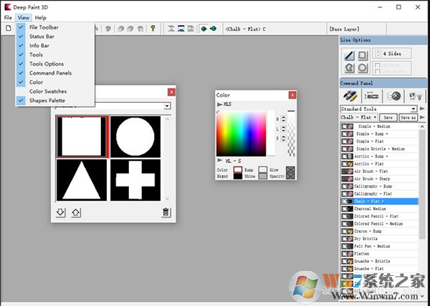Open the Help menu
The height and width of the screenshot is (306, 430).
(x=40, y=17)
